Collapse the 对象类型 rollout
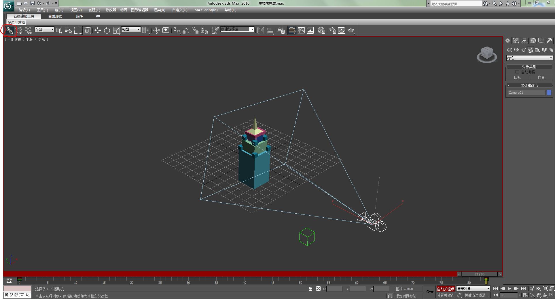The image size is (555, 299). pyautogui.click(x=529, y=67)
